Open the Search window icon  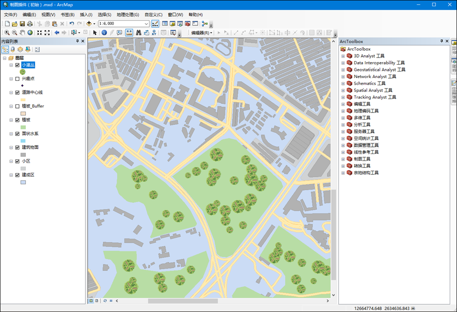tap(180, 24)
